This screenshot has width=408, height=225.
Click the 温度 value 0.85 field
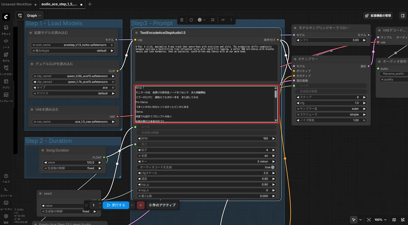pos(206,179)
